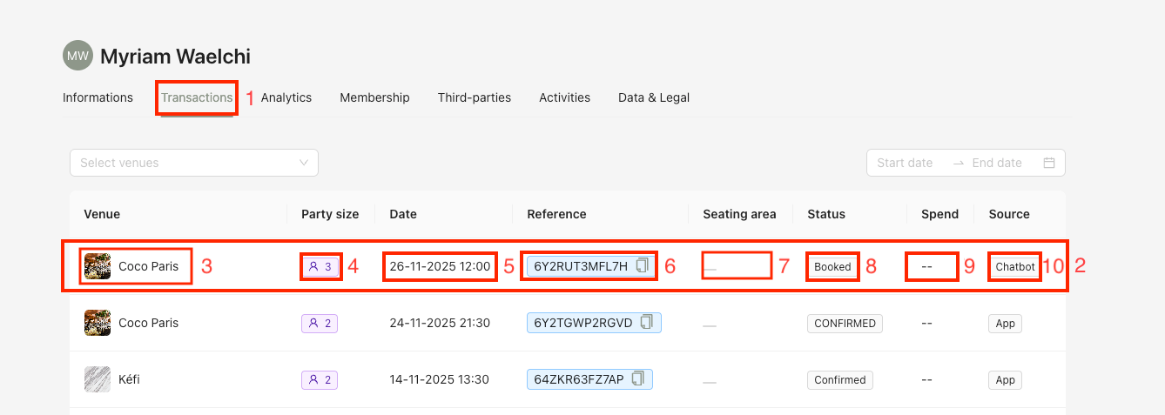
Task: Open the Select venues dropdown
Action: (194, 163)
